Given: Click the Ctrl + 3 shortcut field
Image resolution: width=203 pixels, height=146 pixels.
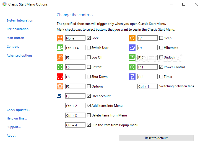Looking at the screenshot, I should [75, 115].
